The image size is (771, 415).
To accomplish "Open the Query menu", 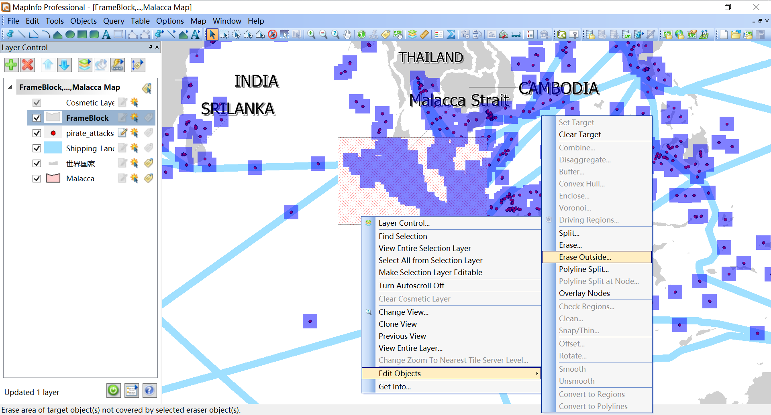I will (114, 21).
